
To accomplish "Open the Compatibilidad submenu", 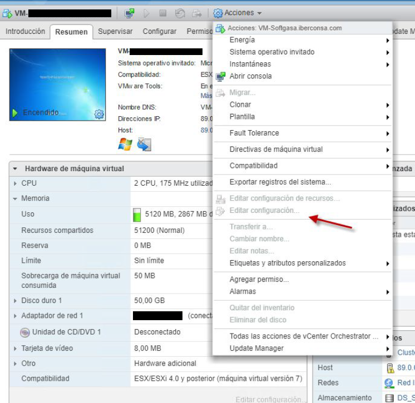I will 302,166.
